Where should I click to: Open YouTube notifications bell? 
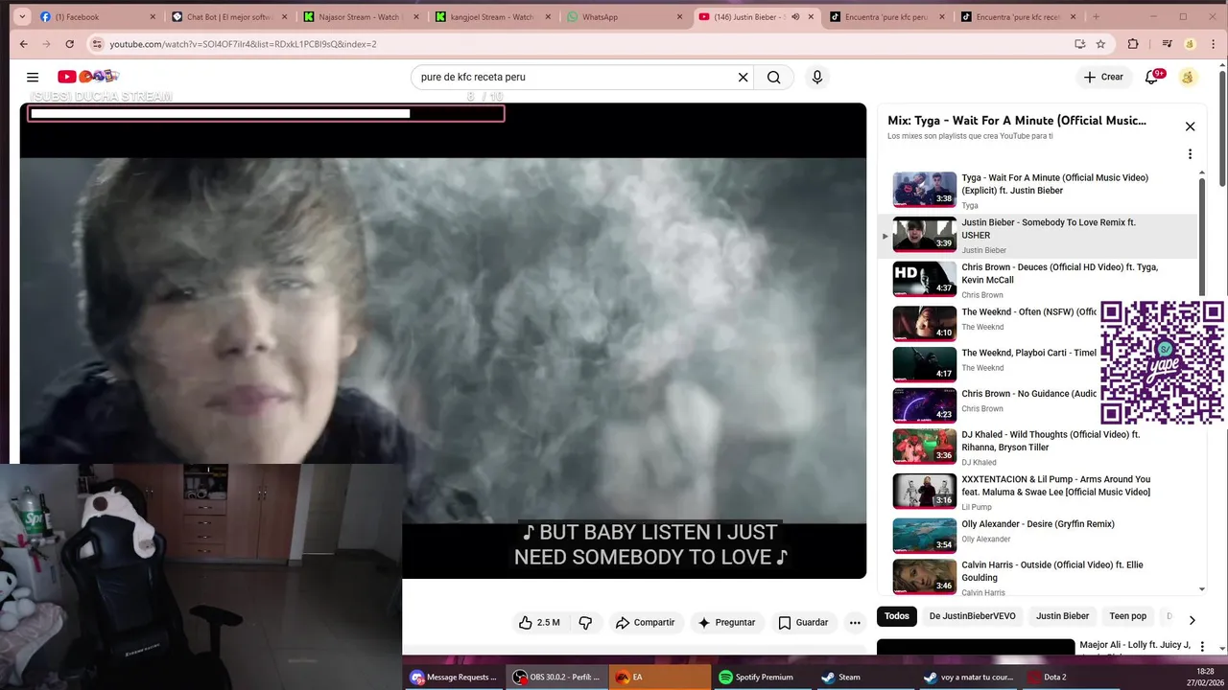pos(1152,78)
